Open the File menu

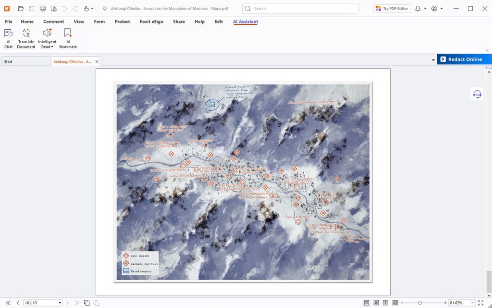9,22
